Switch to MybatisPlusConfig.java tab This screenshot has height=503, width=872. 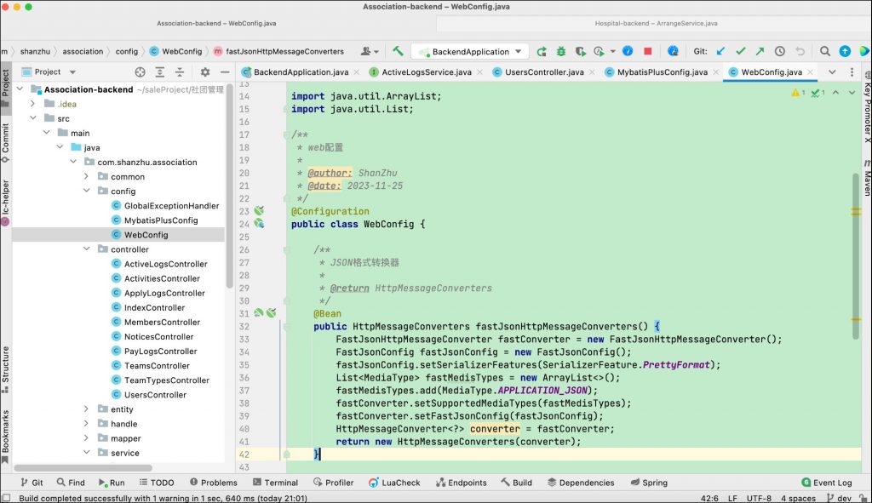662,72
